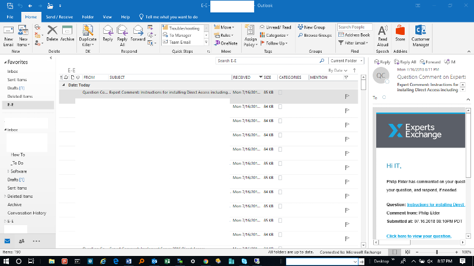Image resolution: width=474 pixels, height=266 pixels.
Task: Tick category box of fourth email row
Action: pos(280,135)
